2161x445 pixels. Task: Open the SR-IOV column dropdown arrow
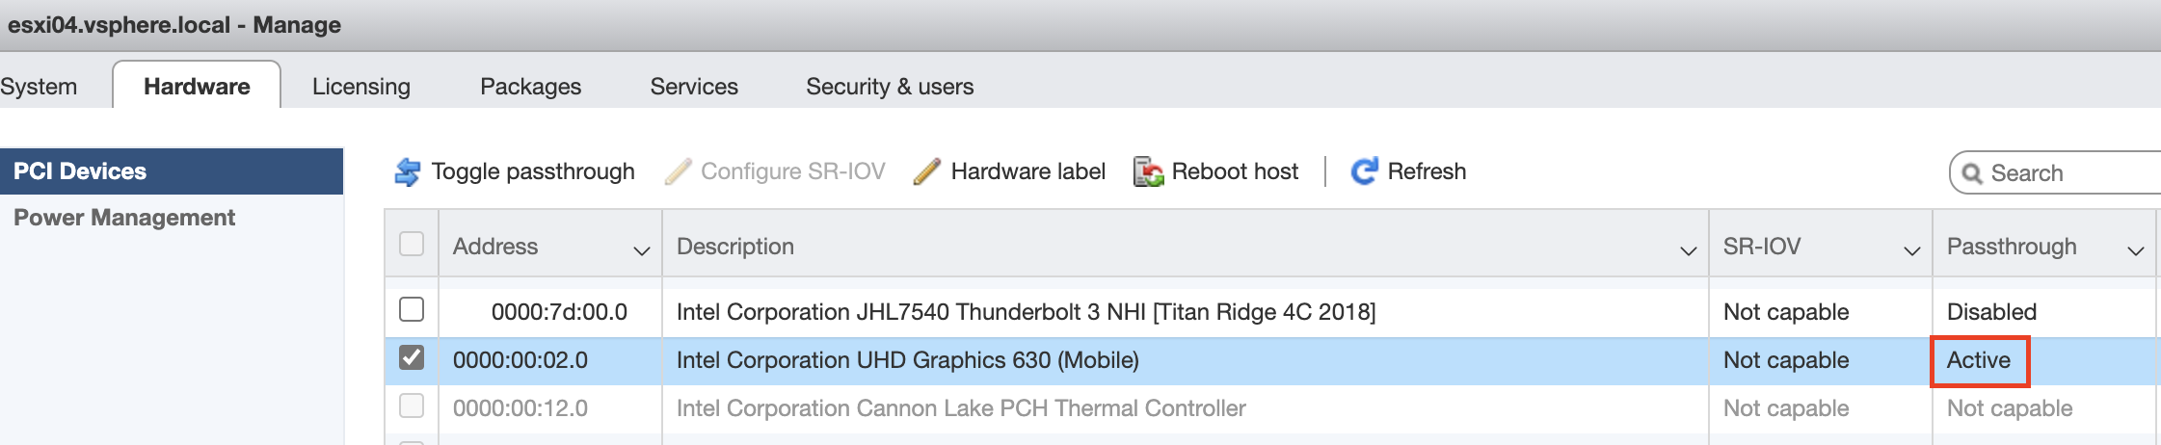tap(1911, 250)
